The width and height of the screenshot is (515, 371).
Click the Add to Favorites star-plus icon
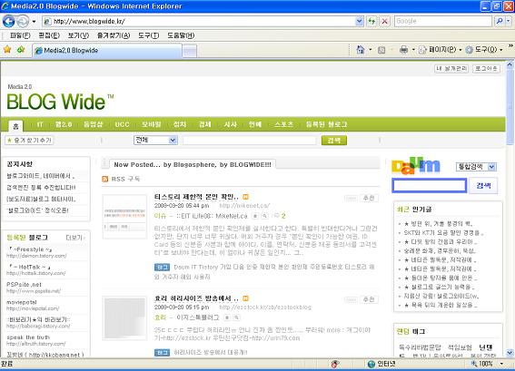pos(21,50)
